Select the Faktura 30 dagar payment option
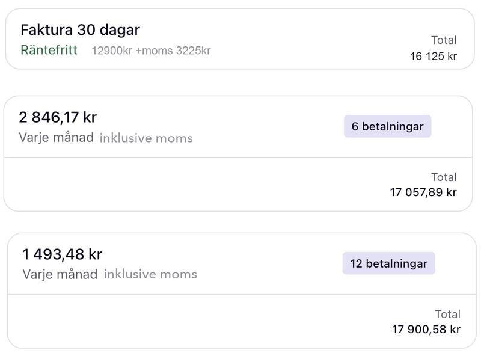Image resolution: width=481 pixels, height=353 pixels. [80, 29]
